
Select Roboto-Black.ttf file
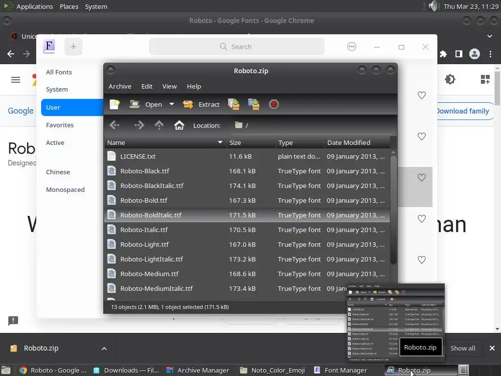(247, 171)
